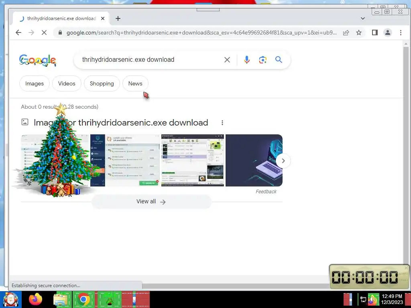Show next images in the carousel
This screenshot has height=308, width=411.
point(283,160)
